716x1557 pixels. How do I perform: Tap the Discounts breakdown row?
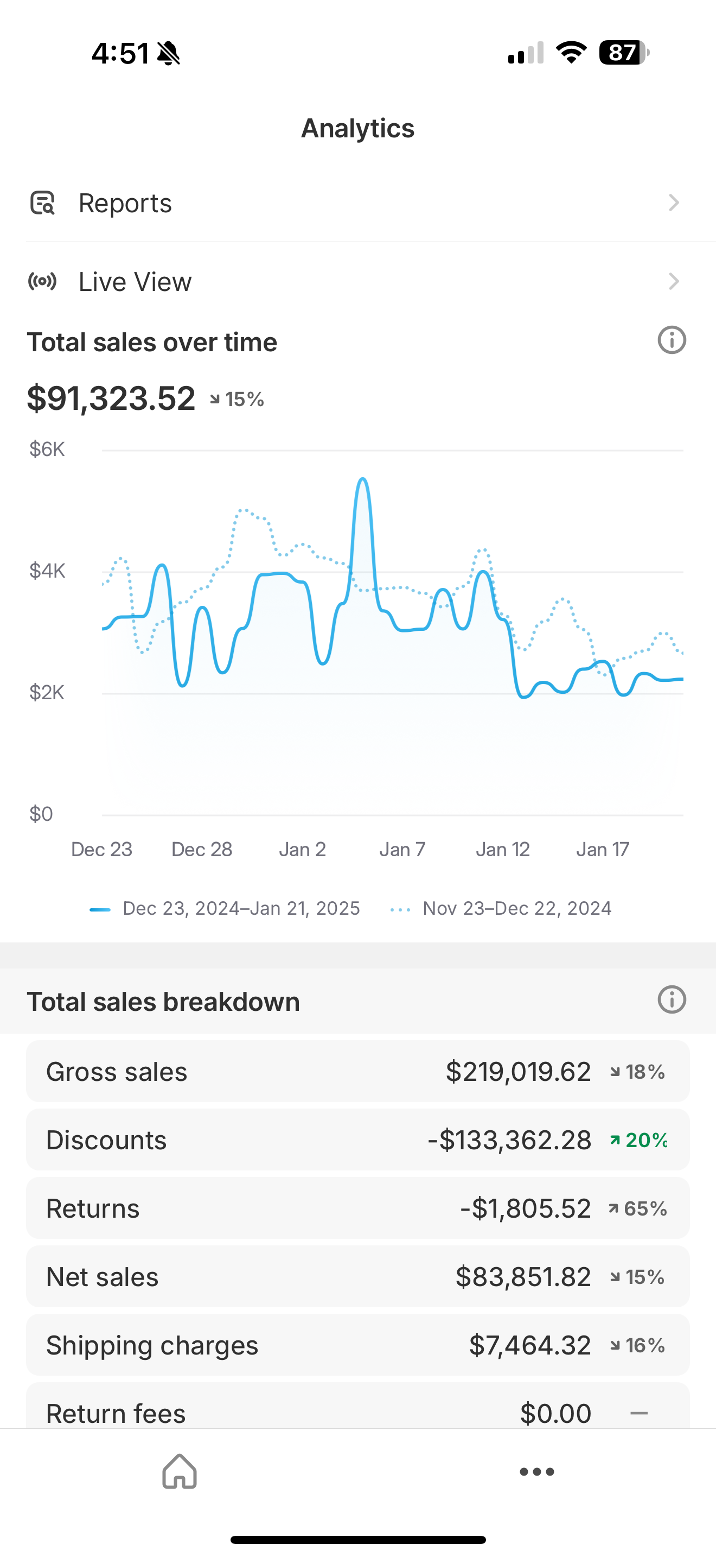point(357,1140)
